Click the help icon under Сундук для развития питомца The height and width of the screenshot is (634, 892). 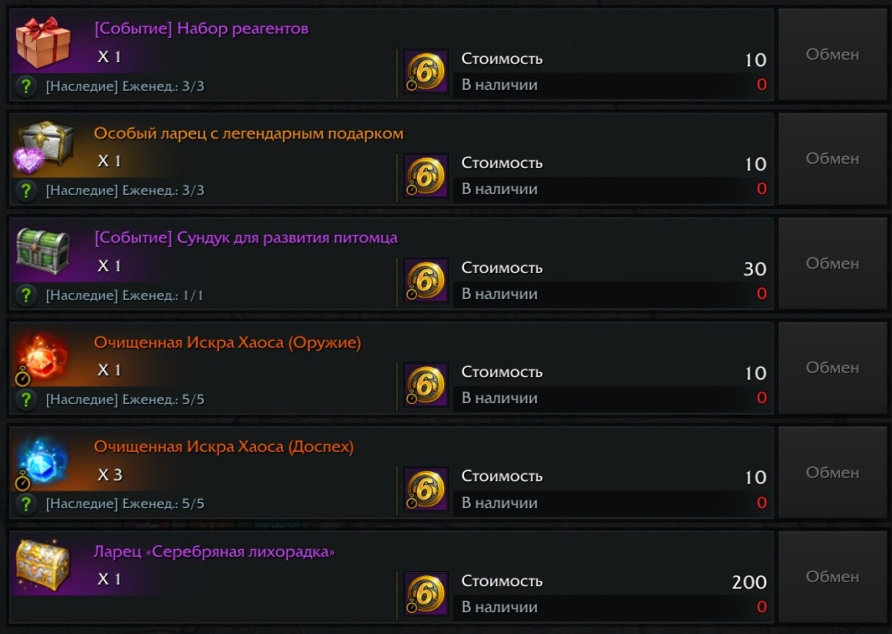(27, 295)
